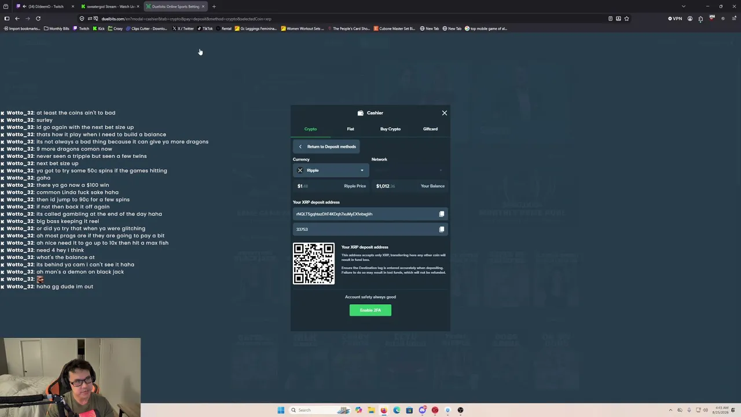Open Twitch bookmark
The width and height of the screenshot is (741, 417).
point(81,28)
